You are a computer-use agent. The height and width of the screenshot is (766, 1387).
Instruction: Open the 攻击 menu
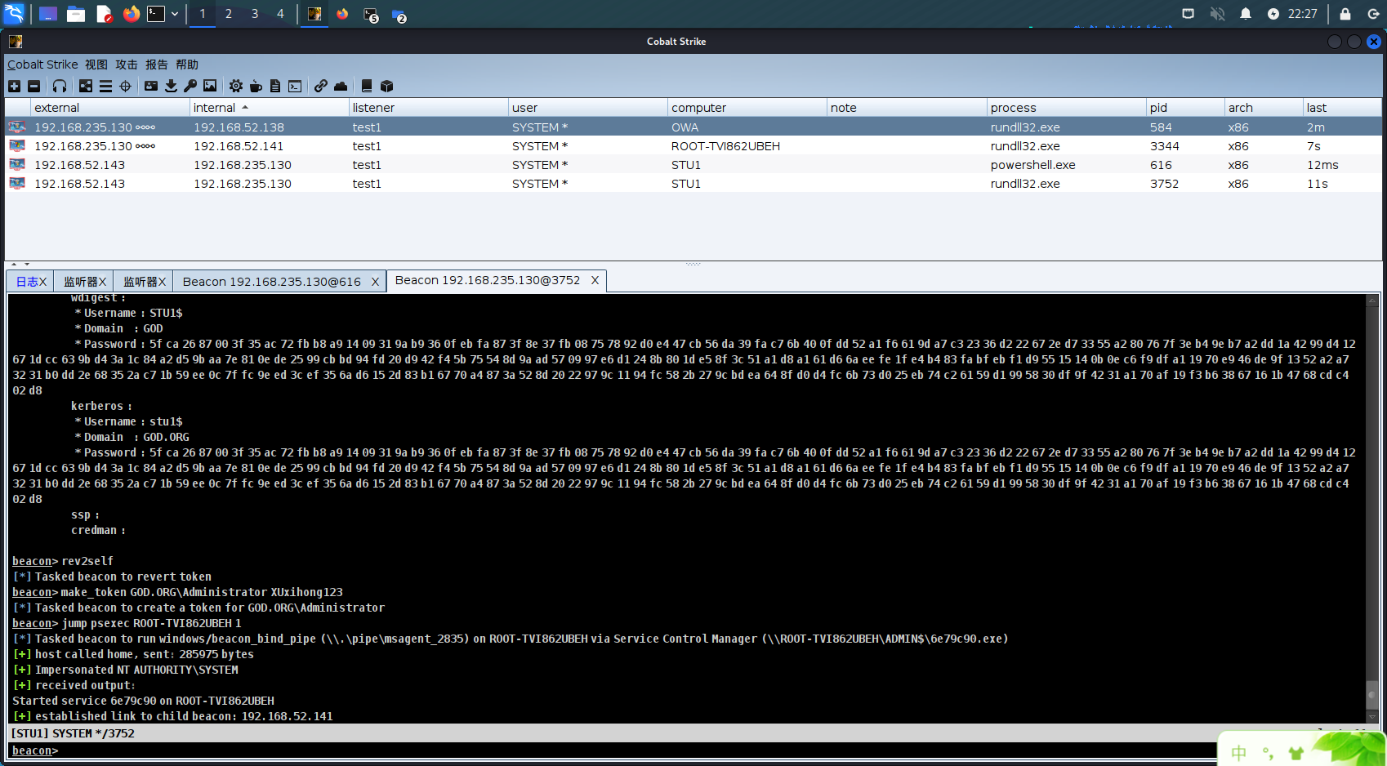(x=127, y=65)
